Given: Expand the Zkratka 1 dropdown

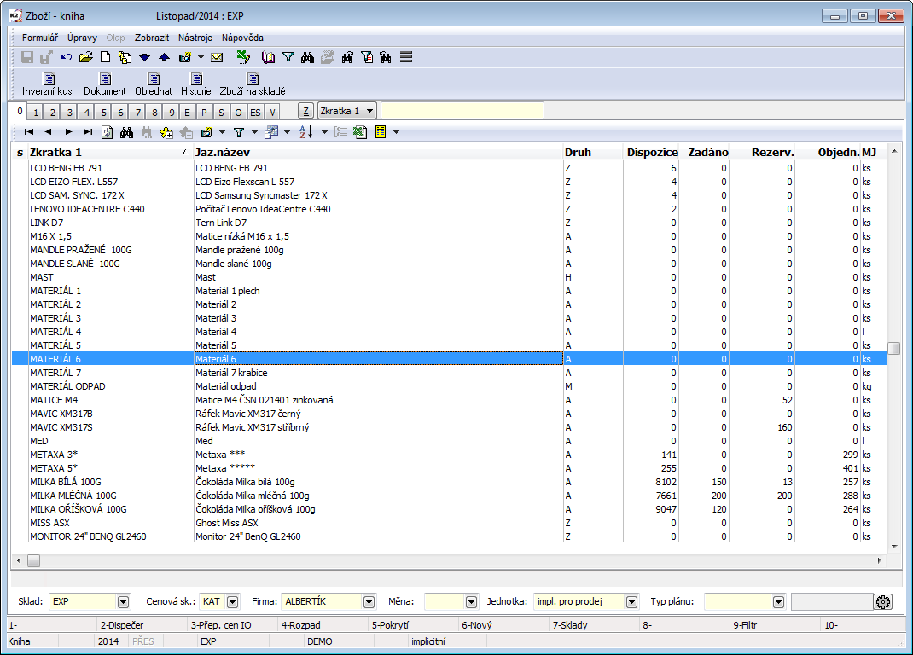Looking at the screenshot, I should click(x=370, y=112).
